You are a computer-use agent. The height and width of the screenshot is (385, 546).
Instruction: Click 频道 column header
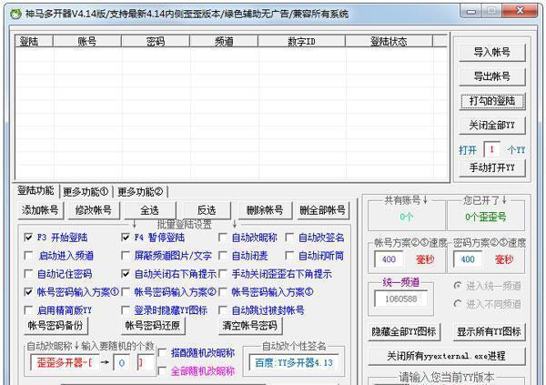[x=224, y=42]
